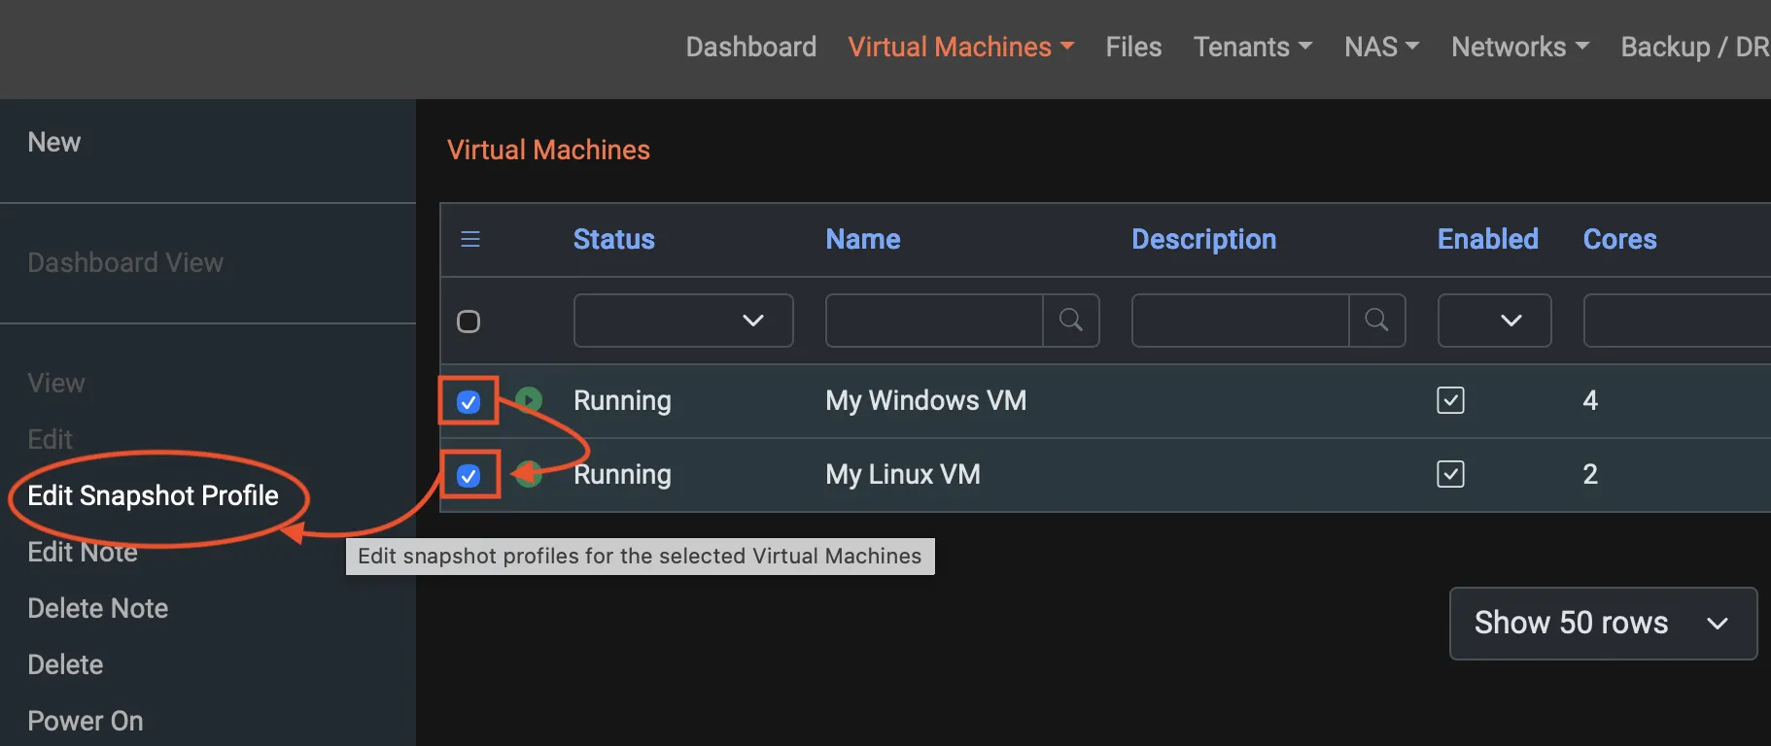
Task: Focus the Name filter text field
Action: (x=934, y=321)
